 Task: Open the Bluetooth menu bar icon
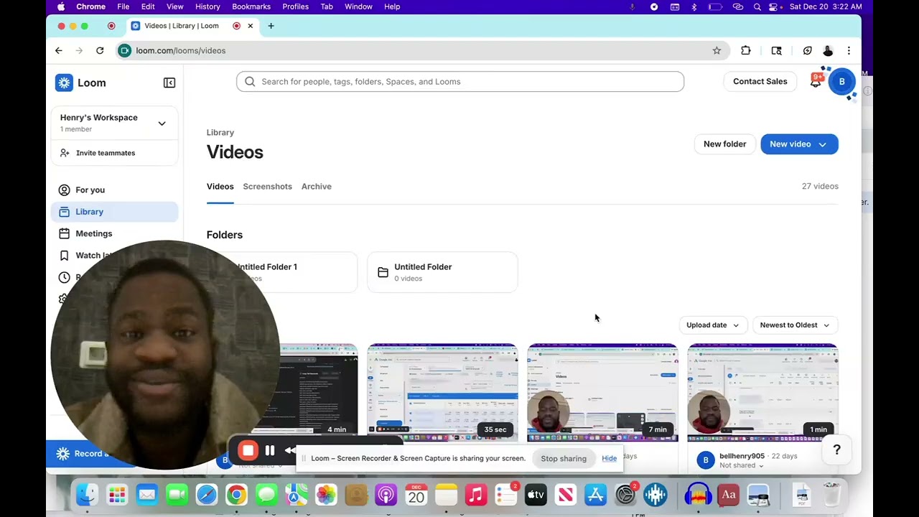694,6
